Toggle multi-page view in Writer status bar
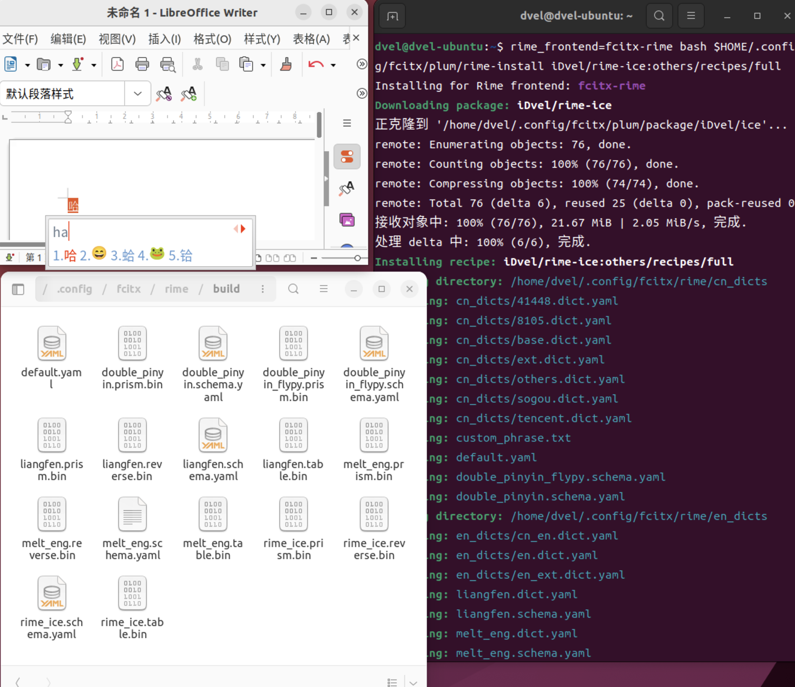795x687 pixels. [x=273, y=258]
